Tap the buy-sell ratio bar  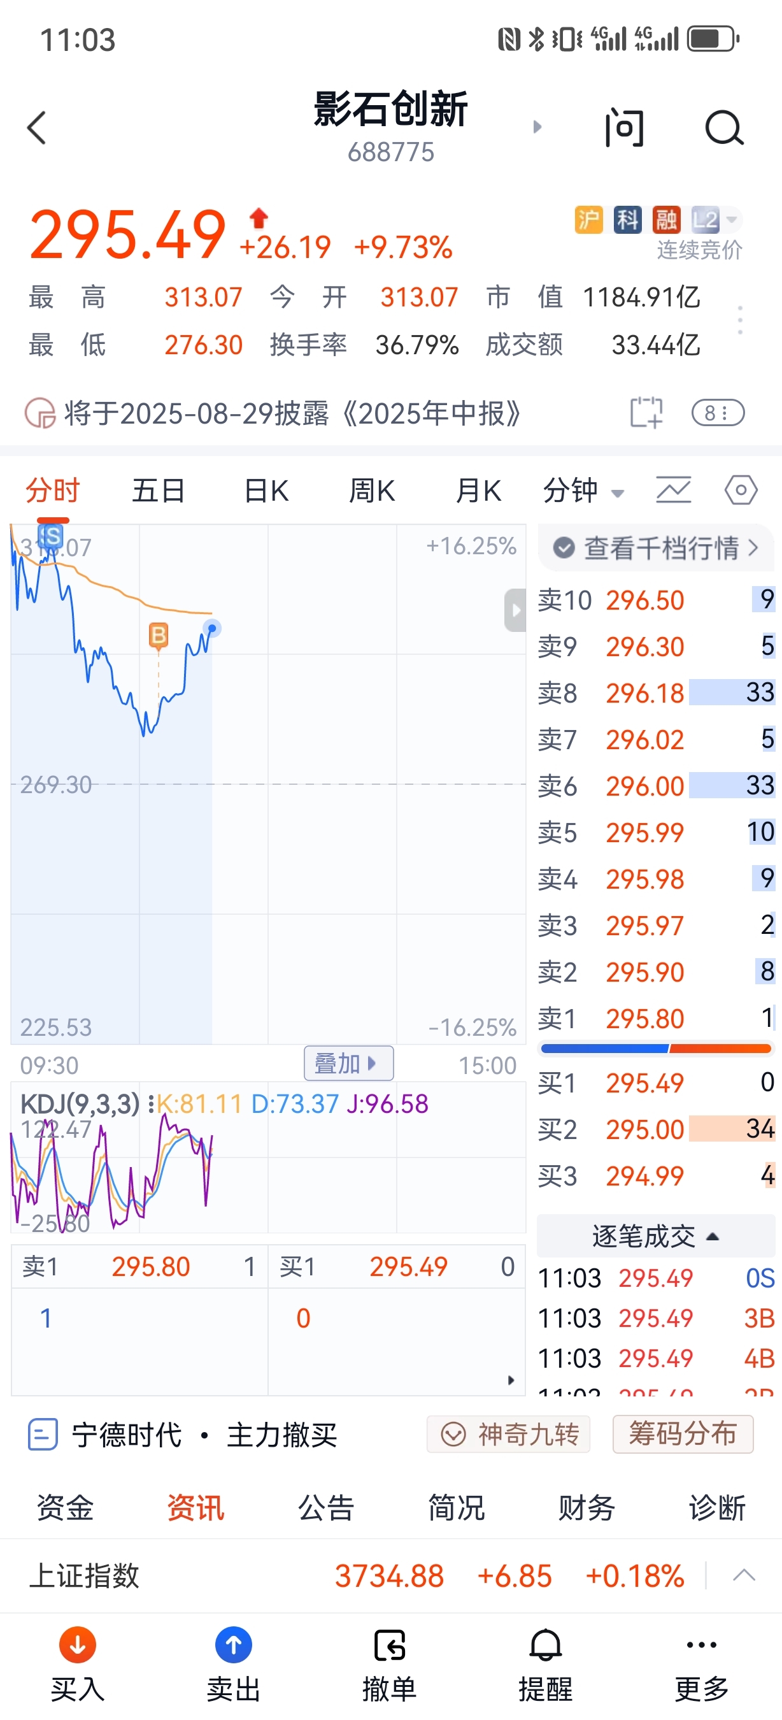tap(656, 1049)
